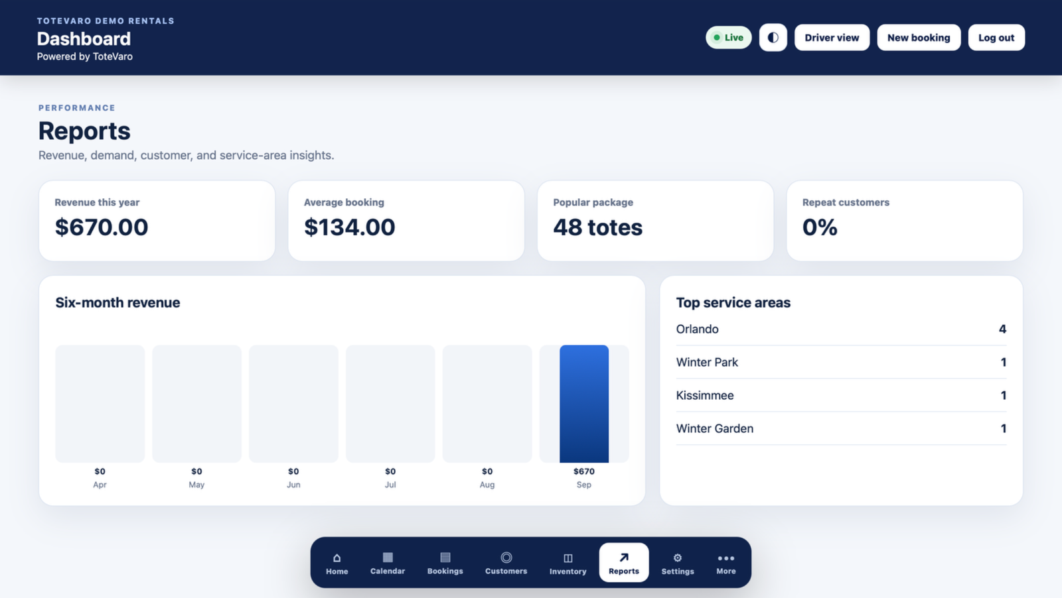Click the Revenue this year card
The height and width of the screenshot is (598, 1062).
tap(157, 221)
